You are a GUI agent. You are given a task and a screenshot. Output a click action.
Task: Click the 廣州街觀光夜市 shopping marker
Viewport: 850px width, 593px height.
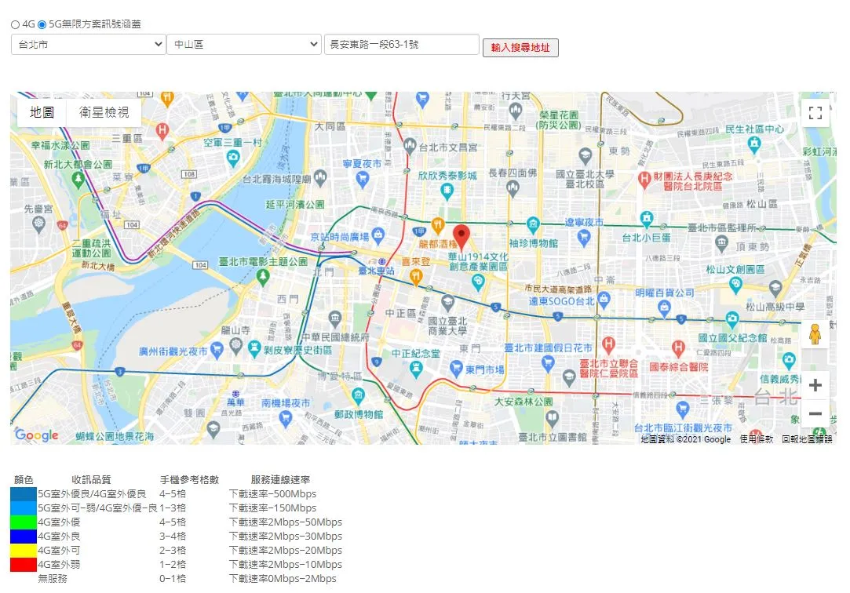pos(217,350)
